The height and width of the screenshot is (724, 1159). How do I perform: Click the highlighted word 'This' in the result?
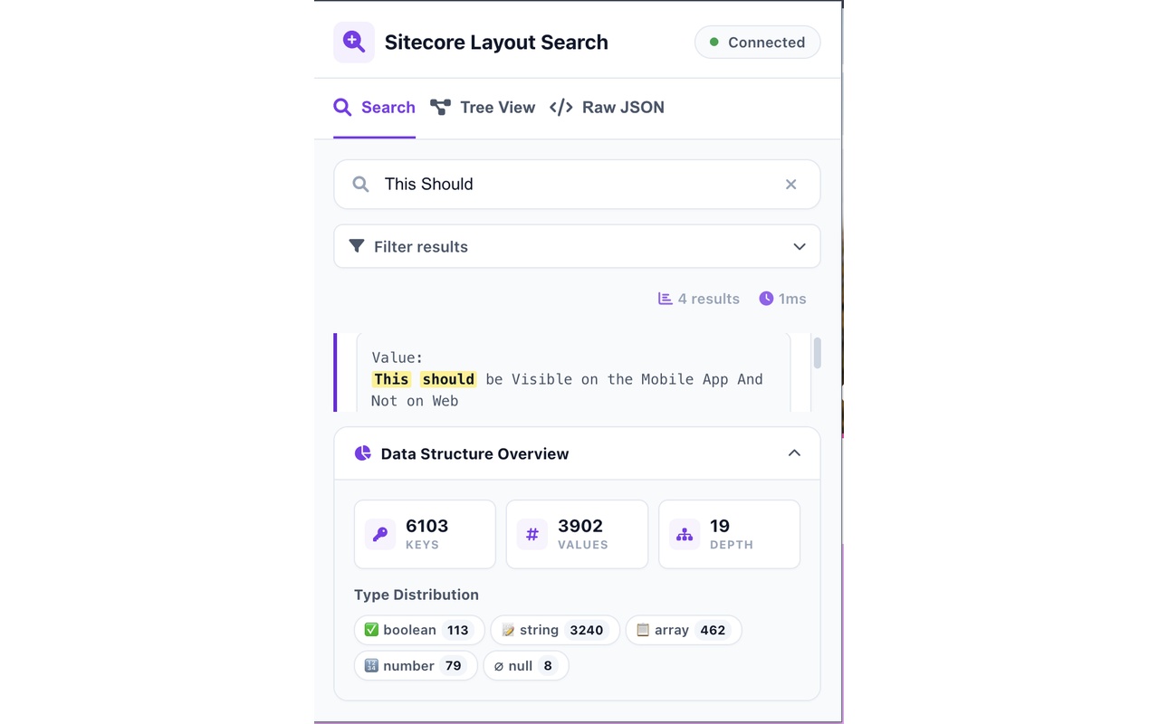(x=391, y=379)
